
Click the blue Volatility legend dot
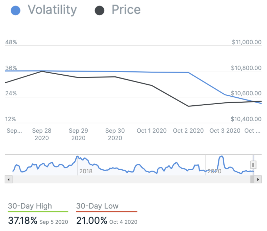[16, 10]
